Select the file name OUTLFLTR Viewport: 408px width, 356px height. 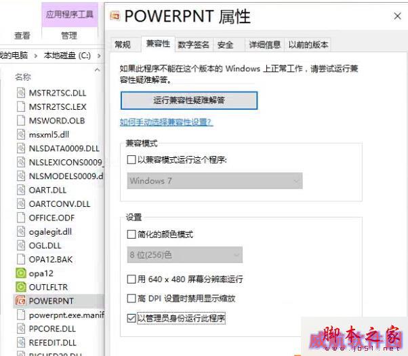click(48, 287)
